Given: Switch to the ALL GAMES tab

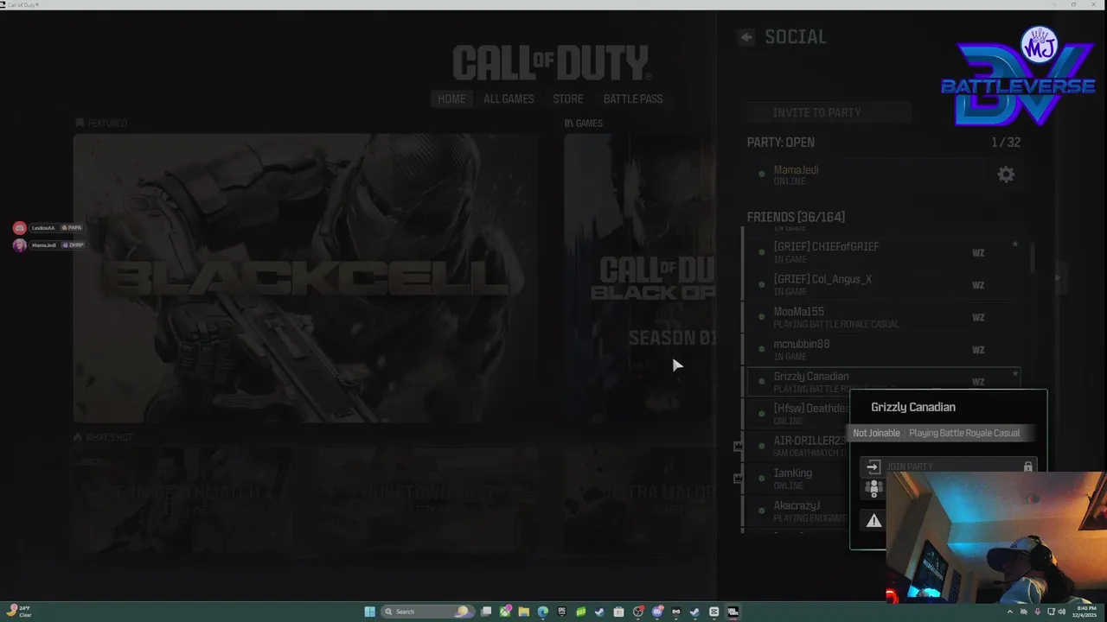Looking at the screenshot, I should pyautogui.click(x=509, y=98).
